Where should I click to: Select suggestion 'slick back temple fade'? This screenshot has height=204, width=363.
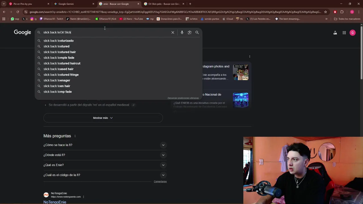coord(119,58)
